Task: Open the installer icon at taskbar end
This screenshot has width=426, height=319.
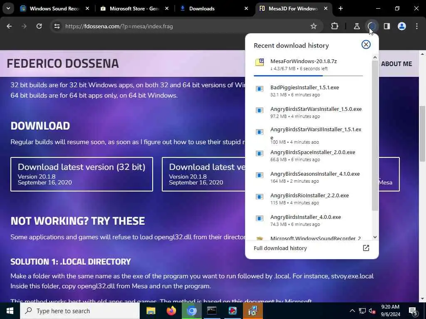Action: (253, 311)
